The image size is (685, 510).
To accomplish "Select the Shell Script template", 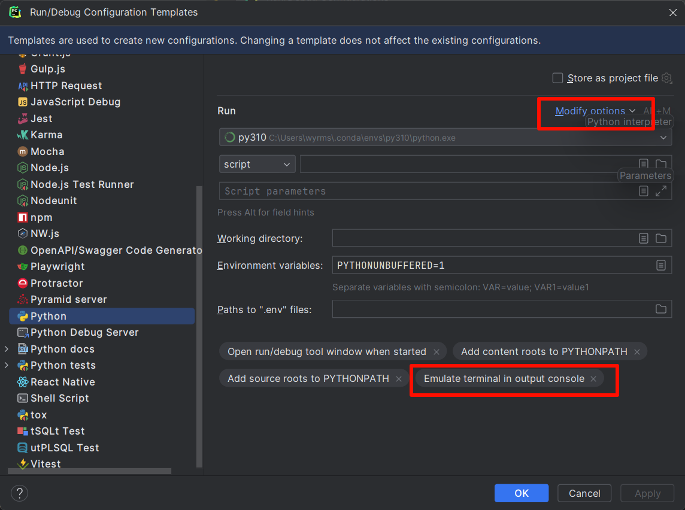I will pyautogui.click(x=60, y=398).
